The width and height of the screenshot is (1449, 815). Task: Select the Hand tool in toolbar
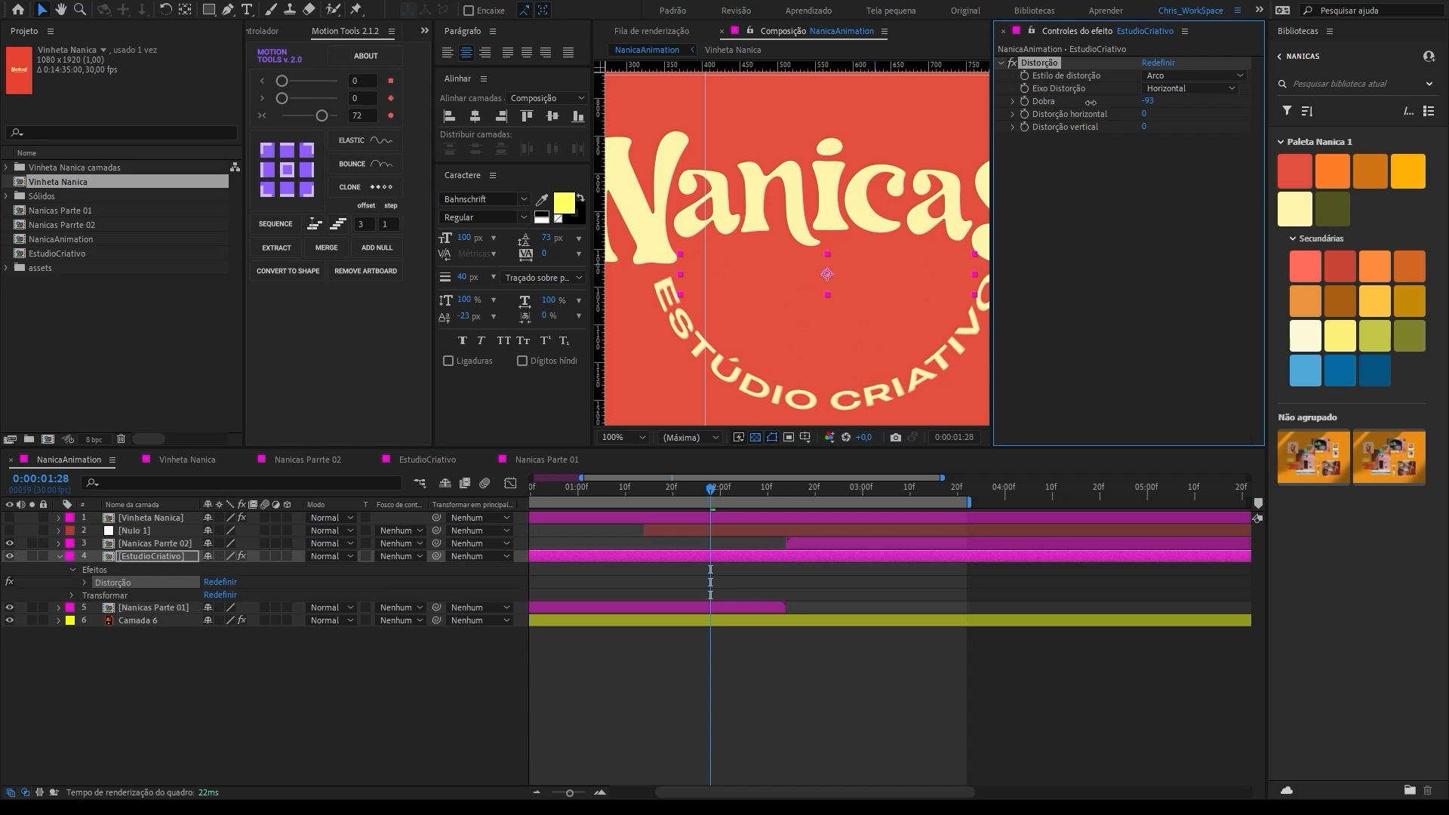click(61, 10)
